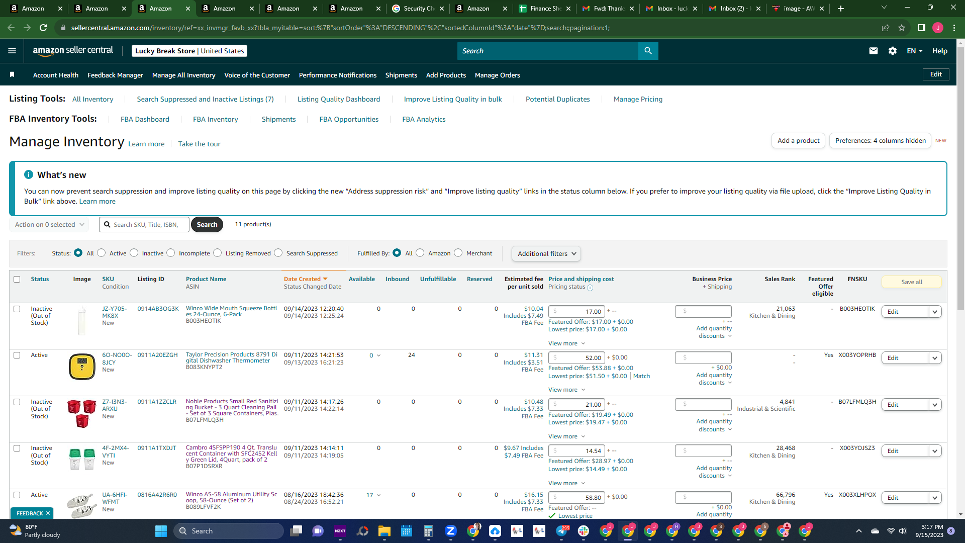Go to Listing Quality Dashboard tab
The image size is (965, 543).
click(x=339, y=99)
